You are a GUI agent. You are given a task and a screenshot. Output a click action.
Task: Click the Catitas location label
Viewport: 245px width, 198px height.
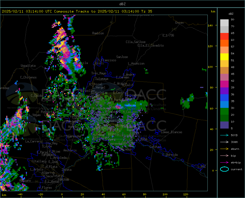(x=155, y=147)
